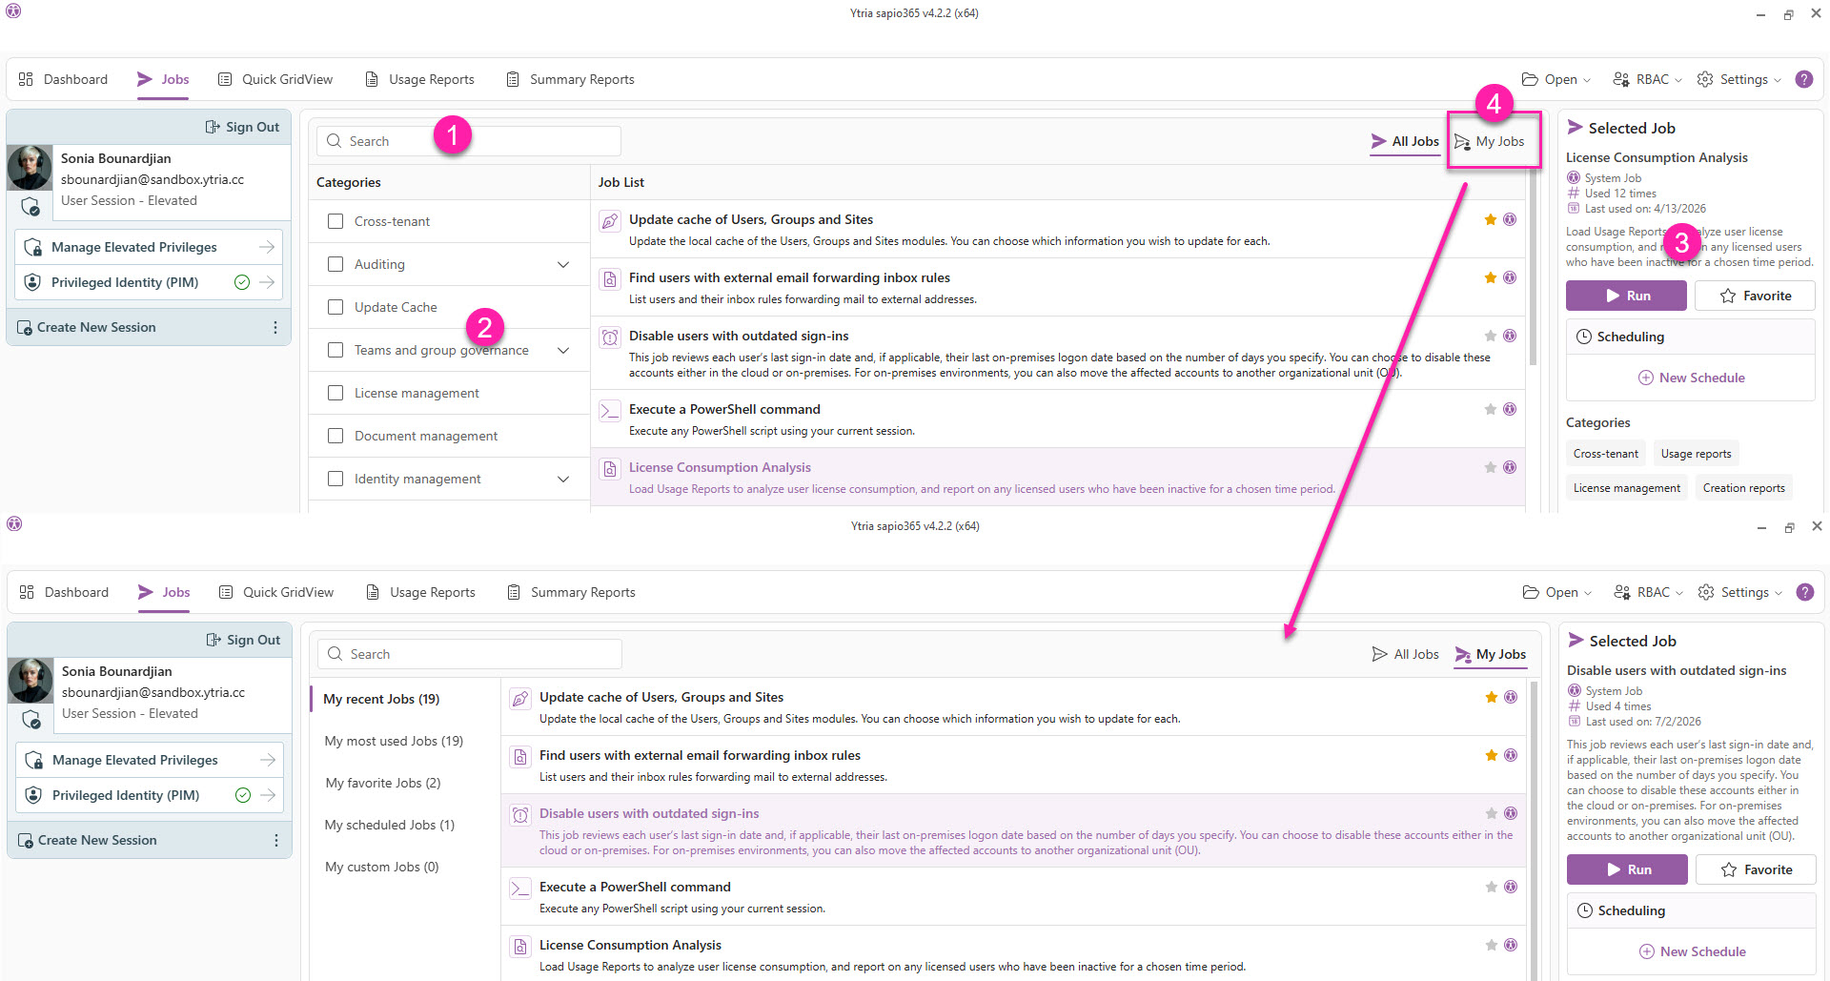Screen dimensions: 1830x981
Task: Click PowerShell prompt icon in top job list
Action: pyautogui.click(x=609, y=411)
